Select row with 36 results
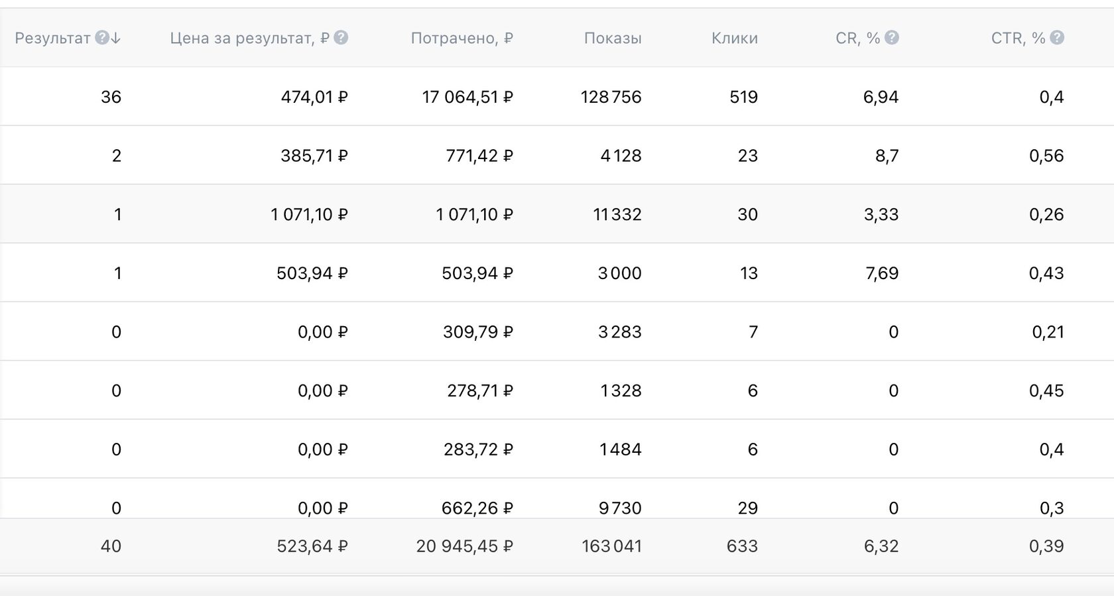 (x=557, y=97)
